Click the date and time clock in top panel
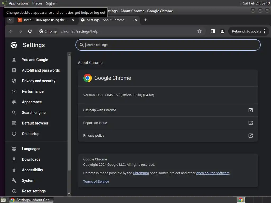 (256, 3)
